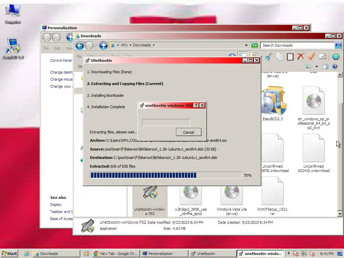Select the Windows Vista Lite (en-us) file

(232, 201)
